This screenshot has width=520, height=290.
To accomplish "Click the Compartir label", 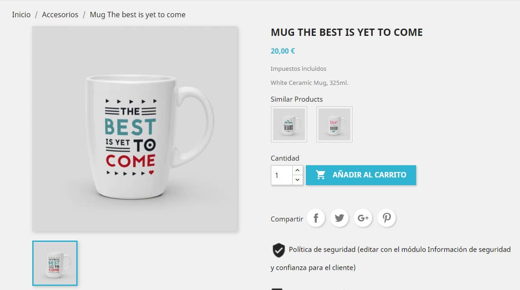I will [286, 218].
